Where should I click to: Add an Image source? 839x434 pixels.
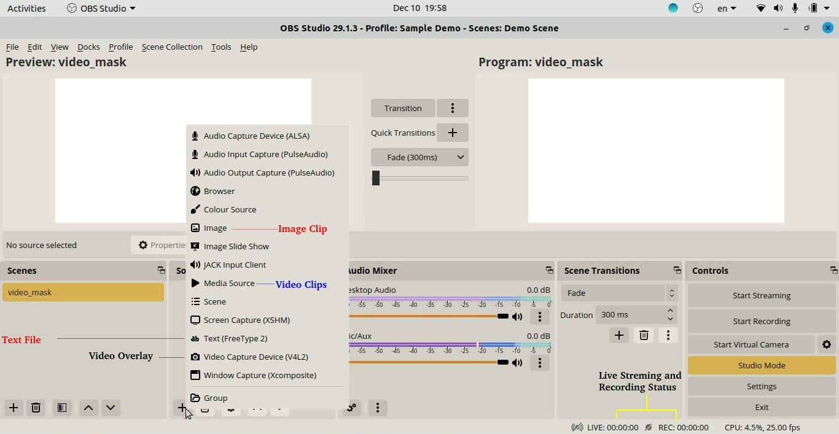267,228
